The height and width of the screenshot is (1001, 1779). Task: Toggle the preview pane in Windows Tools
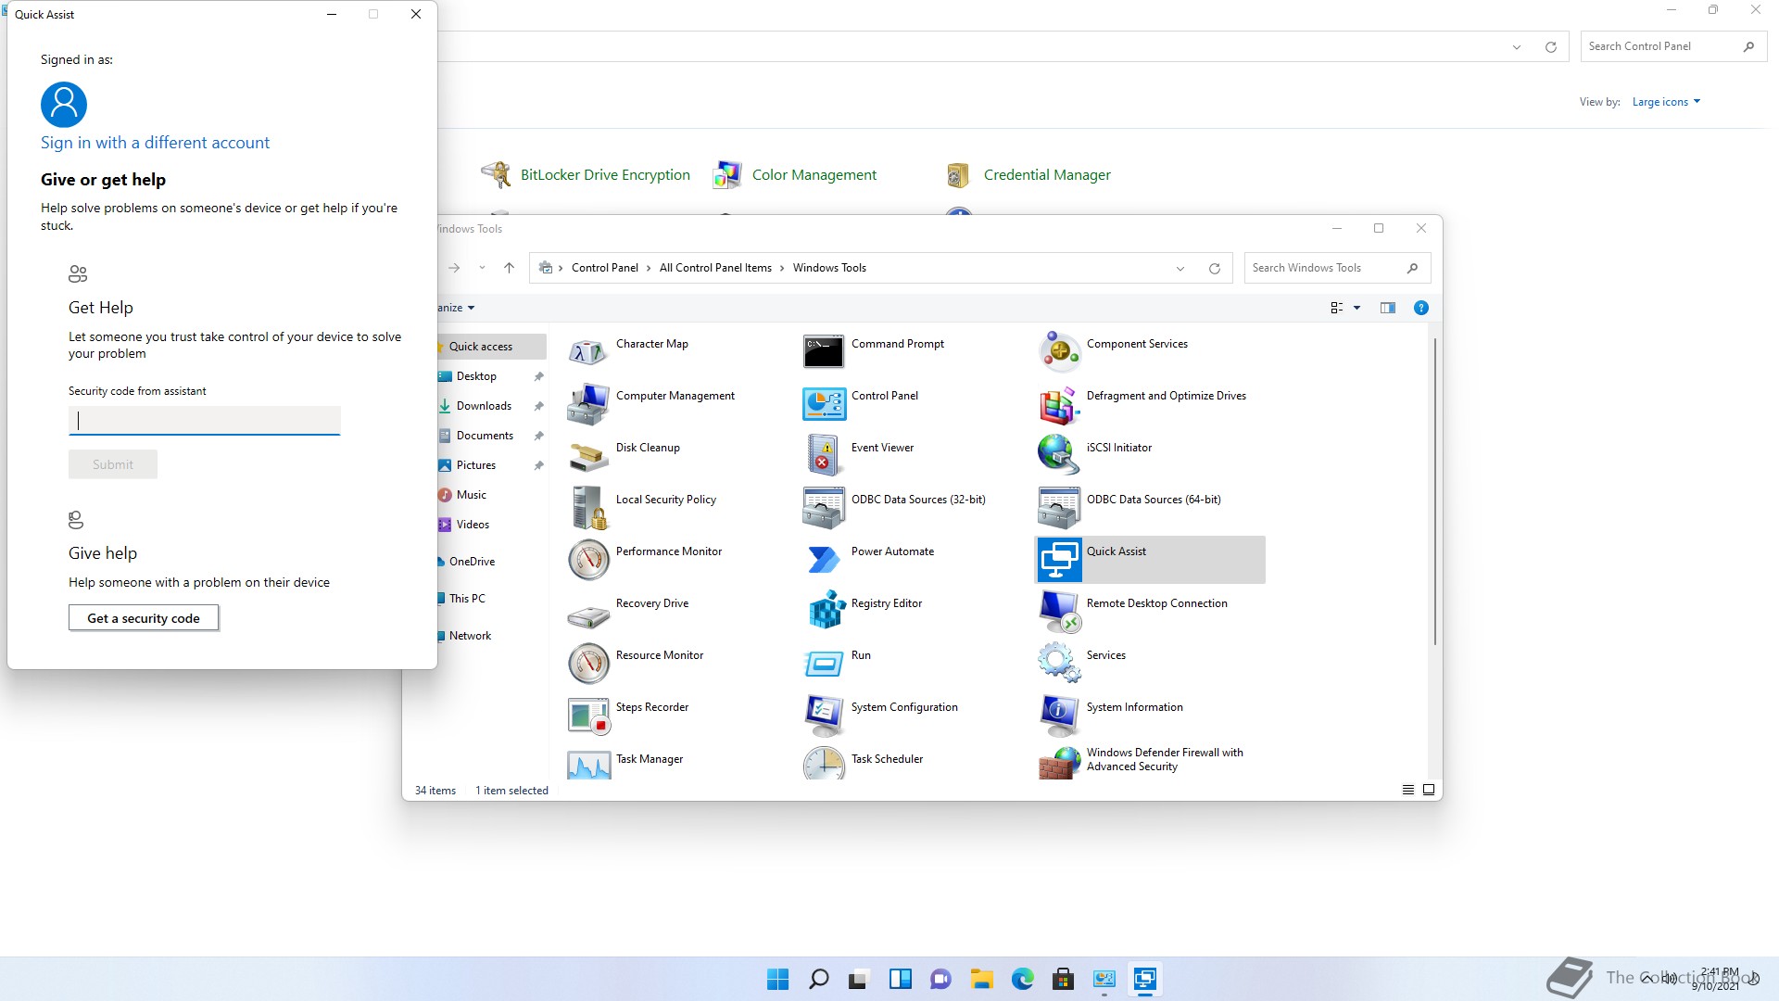point(1387,308)
